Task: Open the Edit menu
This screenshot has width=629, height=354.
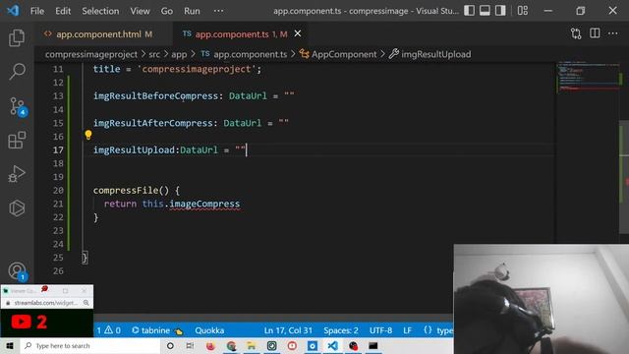Action: (63, 11)
